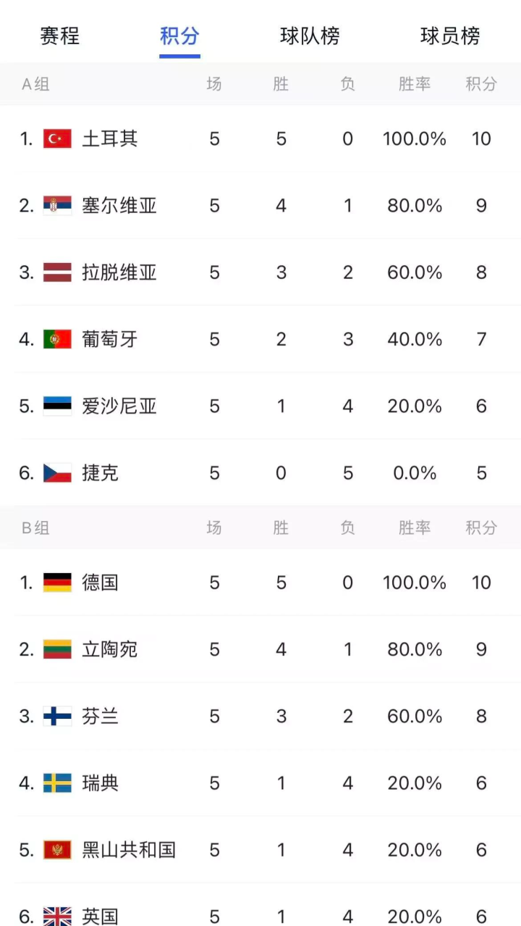Tap the Czech flag icon
The width and height of the screenshot is (521, 926).
tap(57, 473)
